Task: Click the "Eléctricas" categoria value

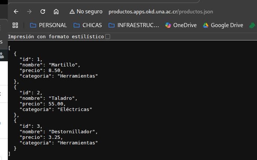Action: click(x=74, y=109)
